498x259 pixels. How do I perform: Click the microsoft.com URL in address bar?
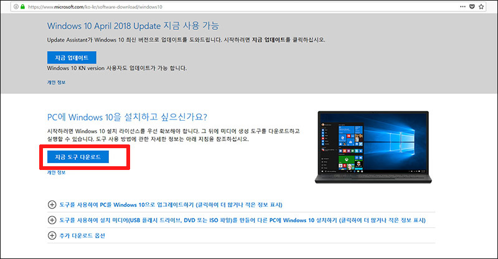(x=95, y=7)
